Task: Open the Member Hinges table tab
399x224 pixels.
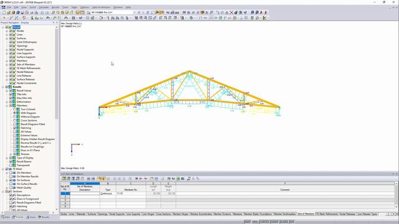Action: click(x=180, y=214)
